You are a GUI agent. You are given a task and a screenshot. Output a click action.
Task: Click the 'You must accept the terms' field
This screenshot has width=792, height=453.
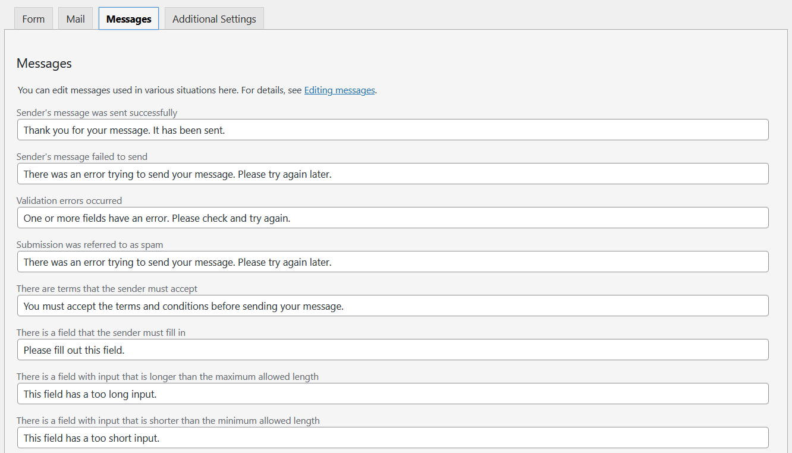(393, 306)
